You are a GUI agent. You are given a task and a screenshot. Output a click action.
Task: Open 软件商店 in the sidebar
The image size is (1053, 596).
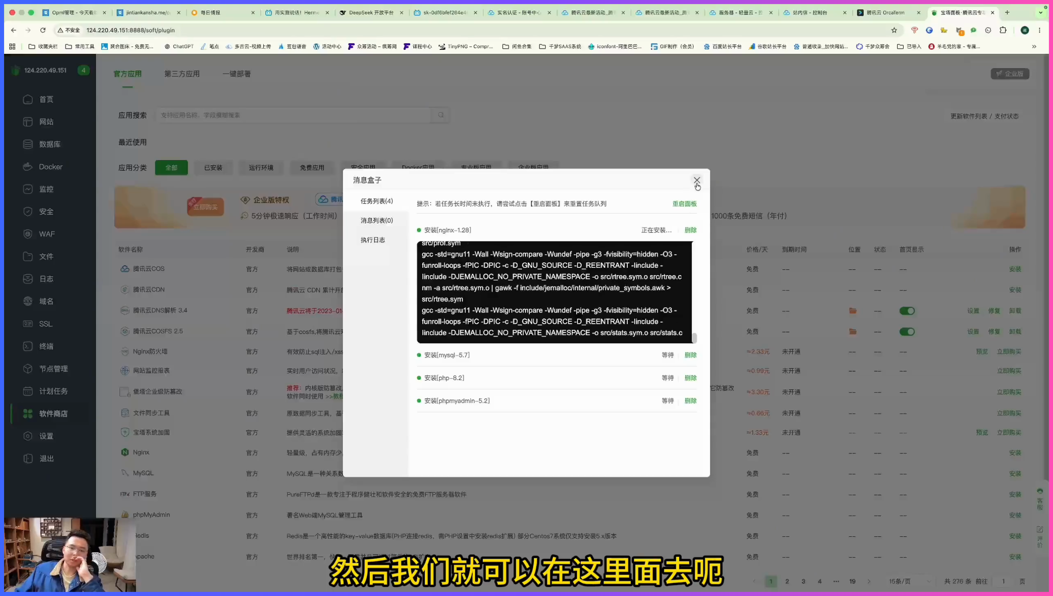coord(53,413)
